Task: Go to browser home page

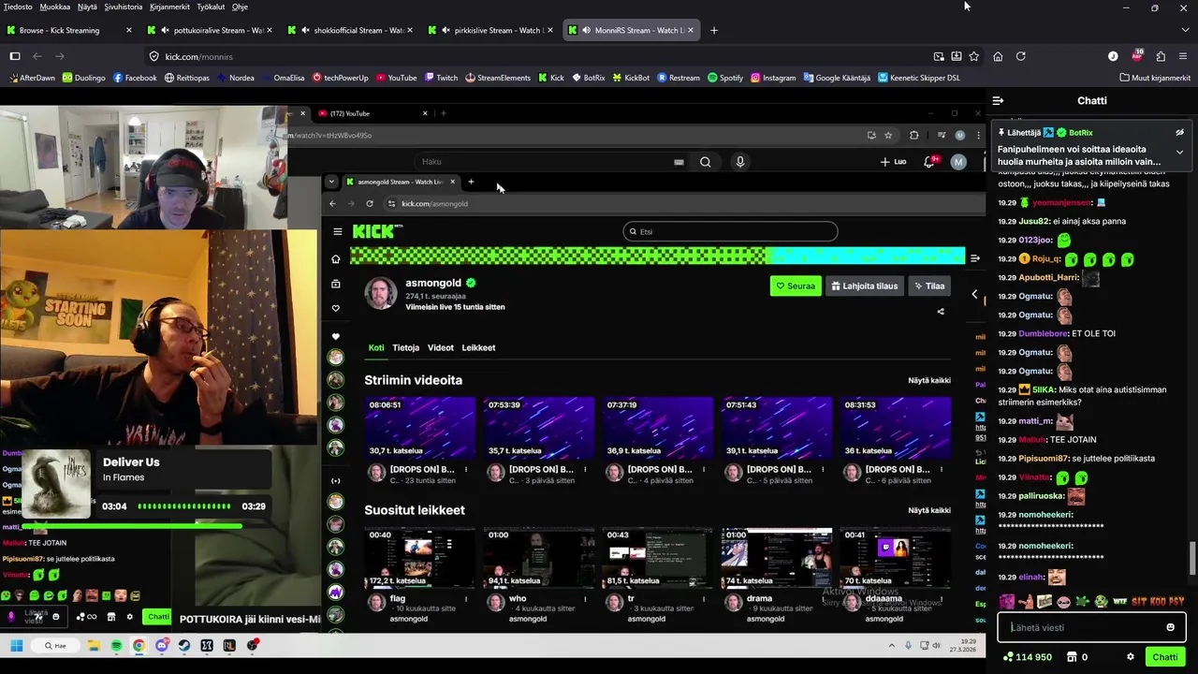Action: point(998,56)
